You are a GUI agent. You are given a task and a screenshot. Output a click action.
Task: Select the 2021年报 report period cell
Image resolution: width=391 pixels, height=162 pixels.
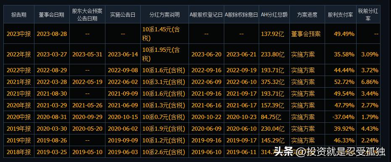tap(19, 82)
